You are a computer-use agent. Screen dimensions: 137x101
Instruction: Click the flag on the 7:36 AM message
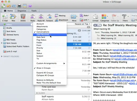pyautogui.click(x=89, y=44)
